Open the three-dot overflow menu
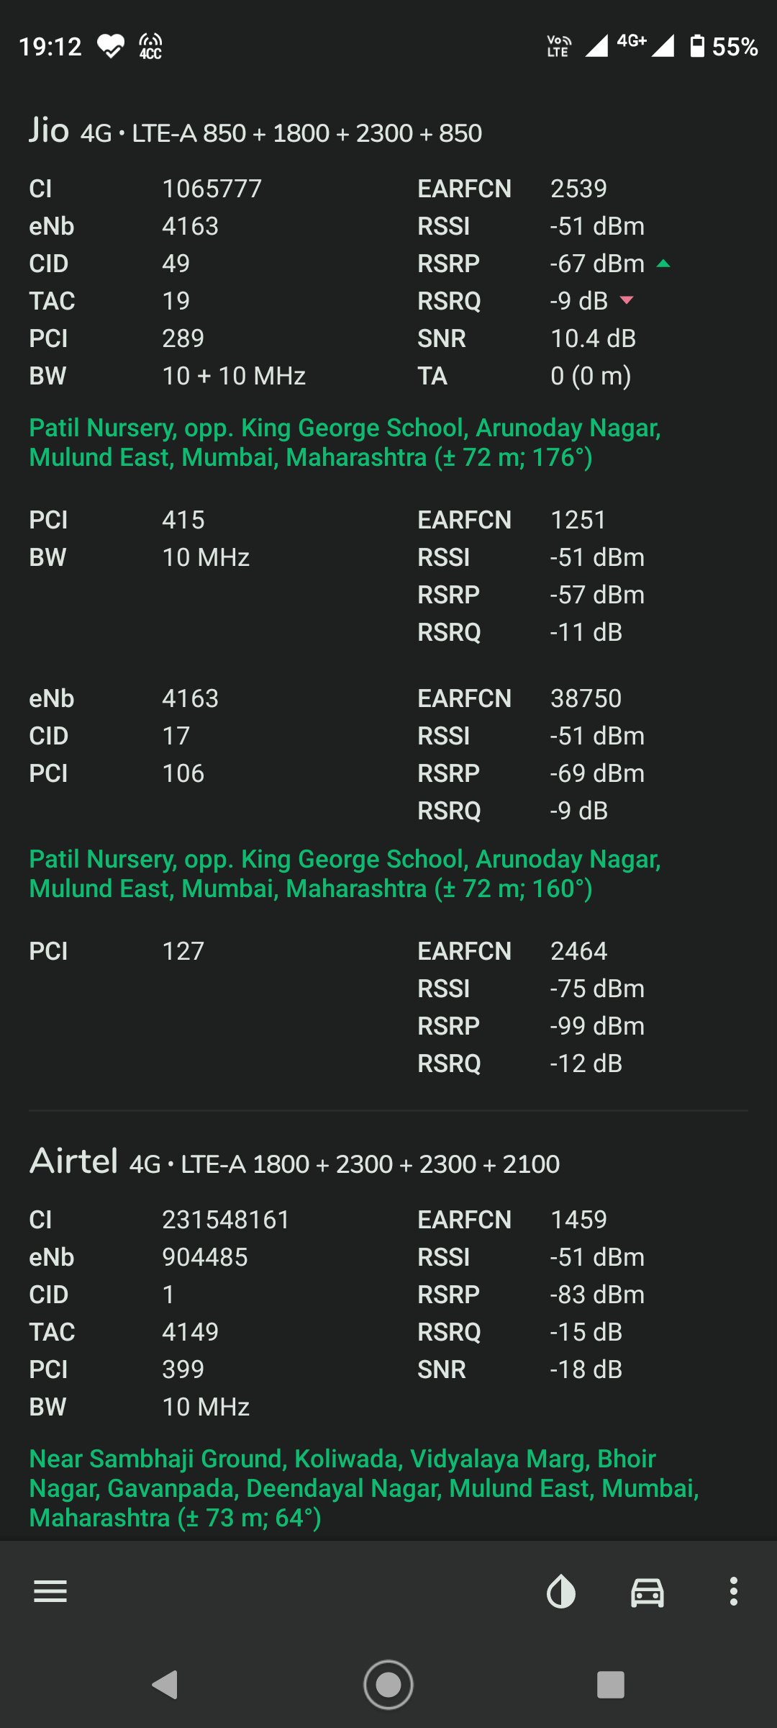The width and height of the screenshot is (777, 1728). (733, 1591)
